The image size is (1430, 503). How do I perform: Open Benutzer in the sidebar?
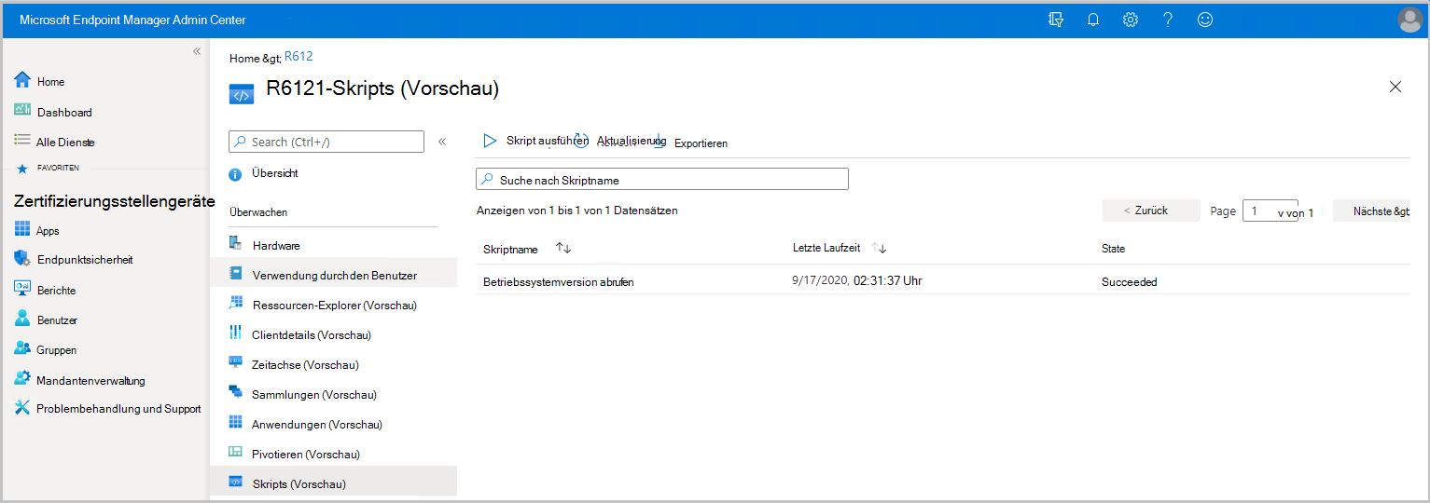[x=57, y=320]
